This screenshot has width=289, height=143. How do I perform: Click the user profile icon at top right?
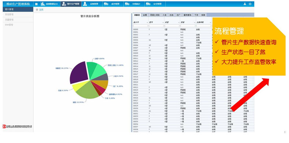point(245,4)
